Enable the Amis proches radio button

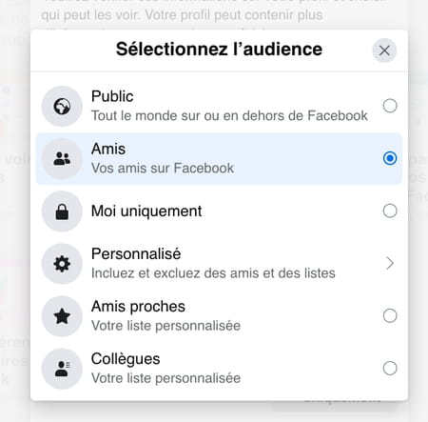(390, 315)
